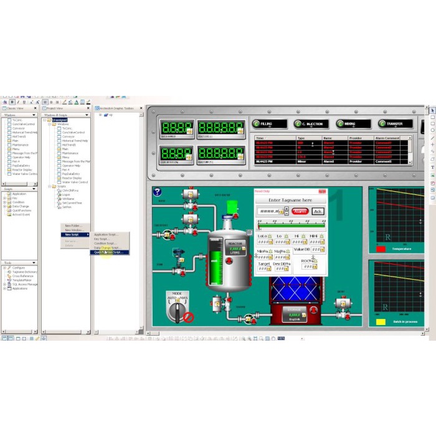Click the blue question mark help icon
436x436 pixels.
[158, 192]
